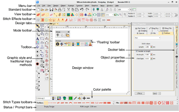Image resolution: width=179 pixels, height=112 pixels.
Task: Switch to the Pull Comp tab
Action: tap(140, 28)
